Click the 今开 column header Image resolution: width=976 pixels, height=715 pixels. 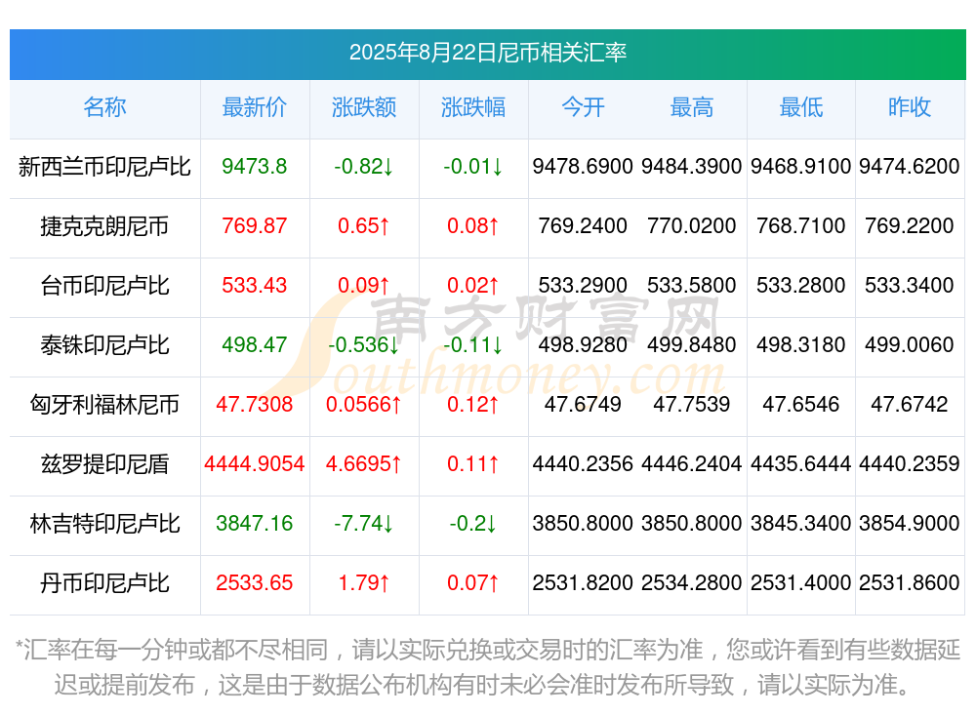[583, 107]
